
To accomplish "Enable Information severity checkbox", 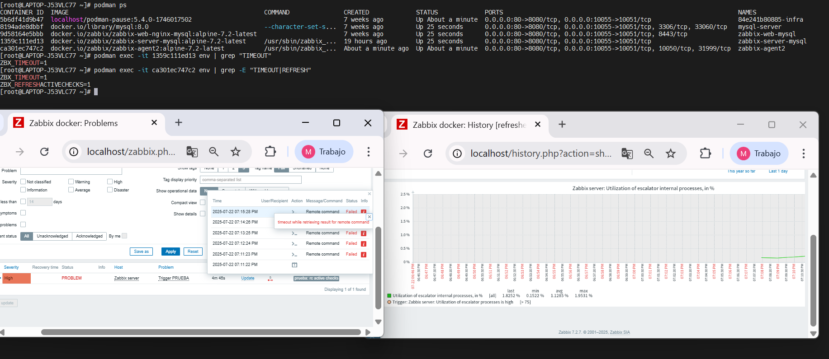I will (x=23, y=190).
